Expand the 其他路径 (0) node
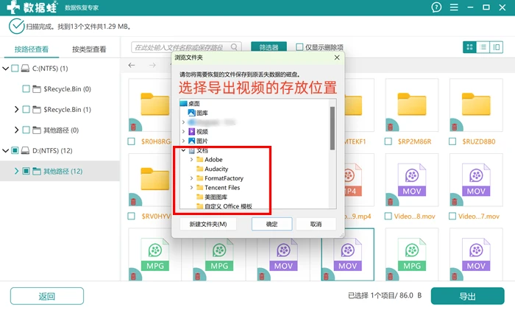The height and width of the screenshot is (313, 515). click(16, 130)
